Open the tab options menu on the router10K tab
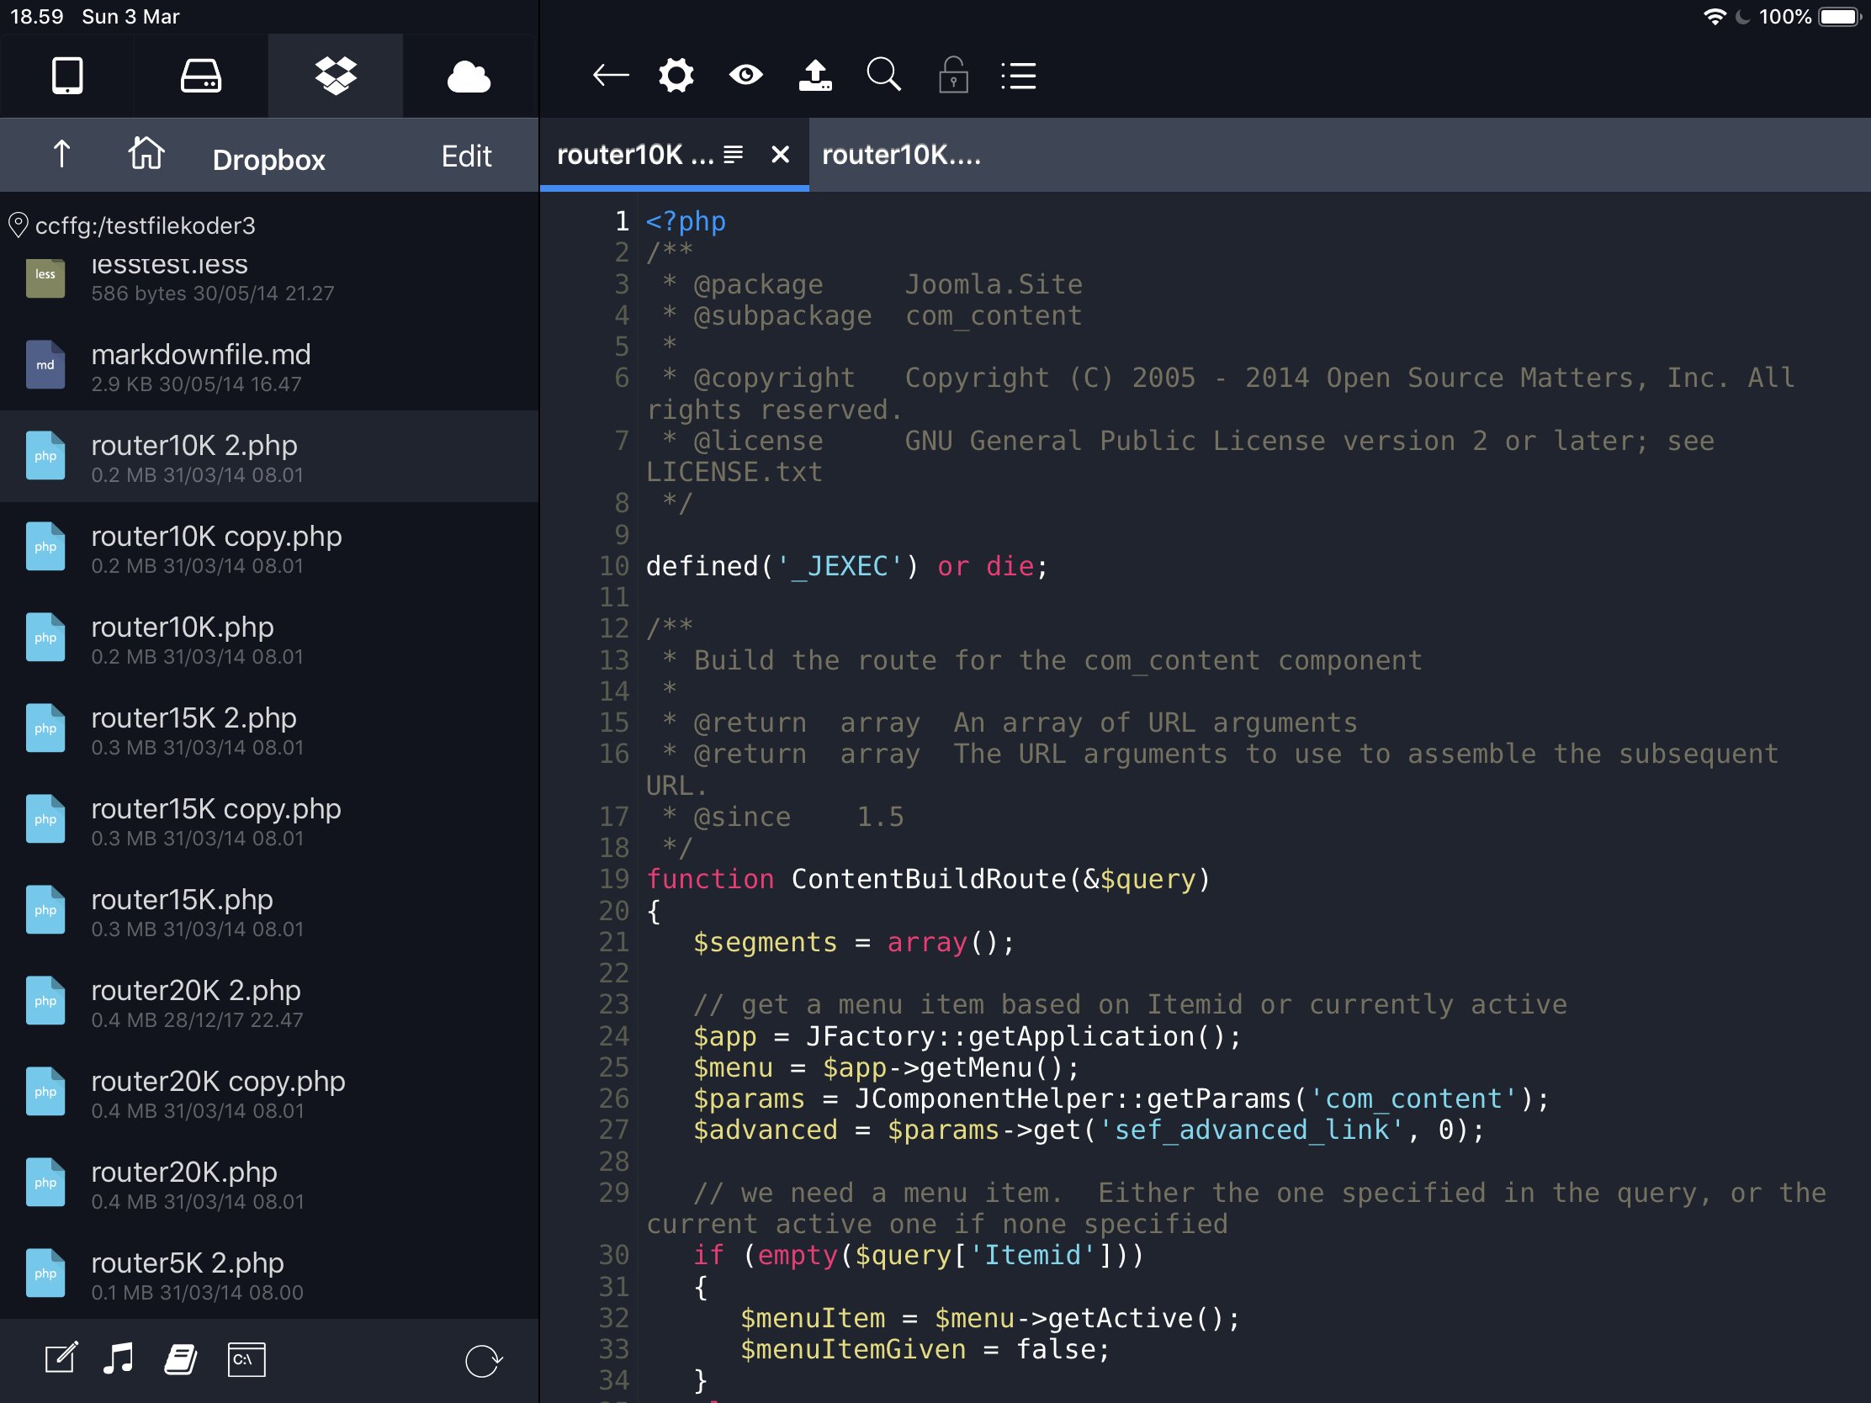The height and width of the screenshot is (1403, 1871). (734, 154)
